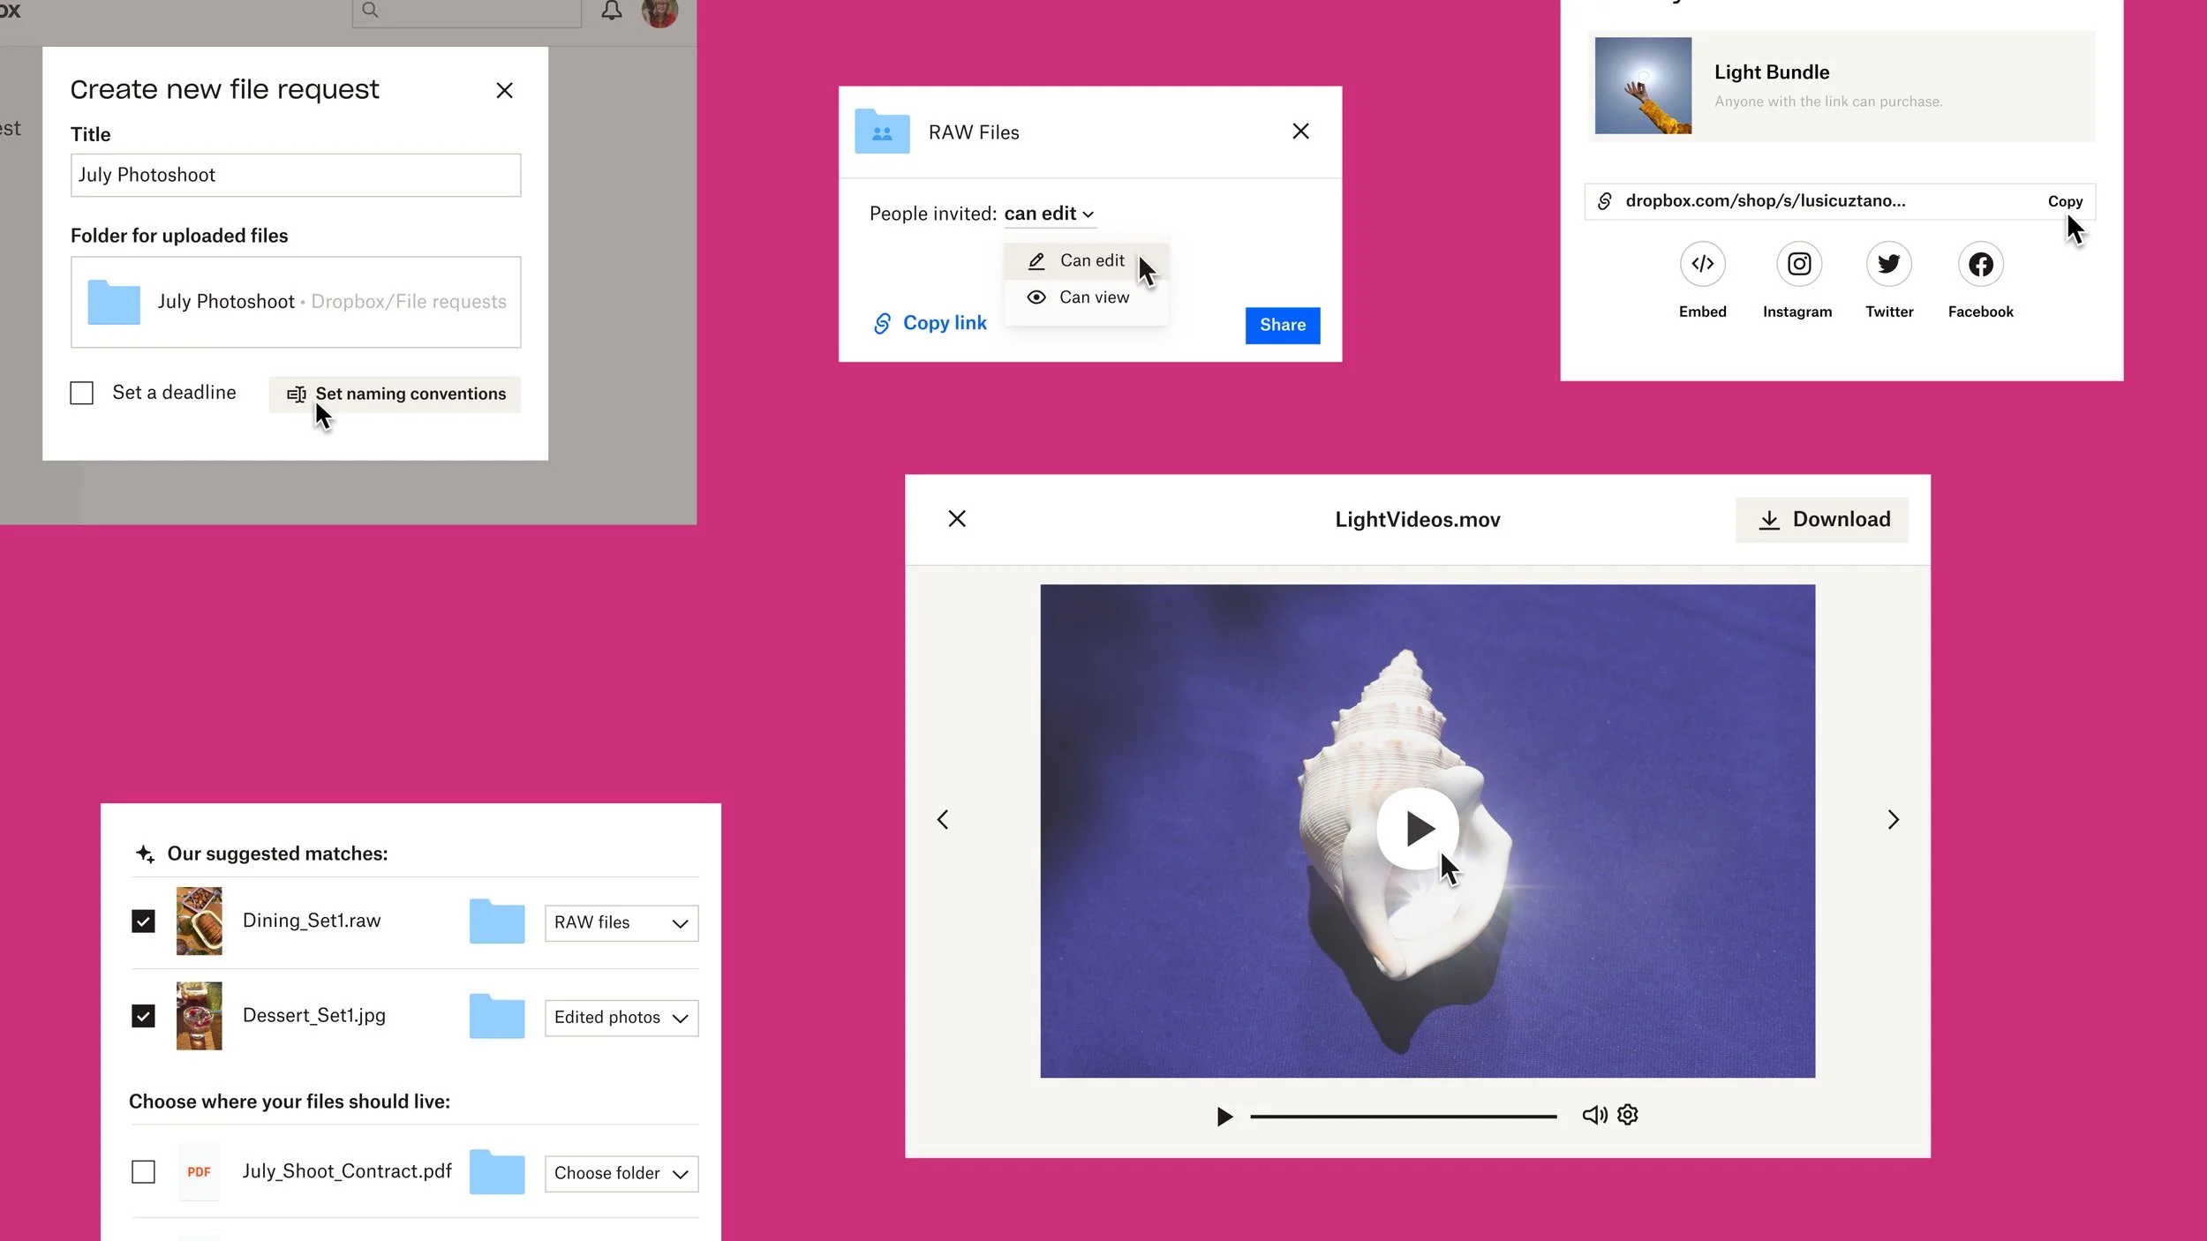
Task: Post the Light Bundle link to Facebook
Action: tap(1980, 263)
